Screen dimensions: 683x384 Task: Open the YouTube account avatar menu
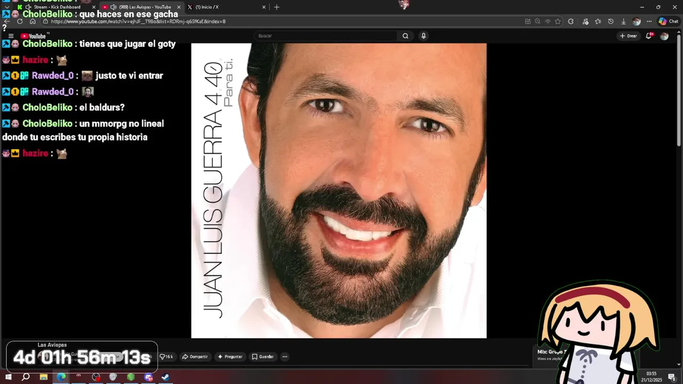click(664, 36)
